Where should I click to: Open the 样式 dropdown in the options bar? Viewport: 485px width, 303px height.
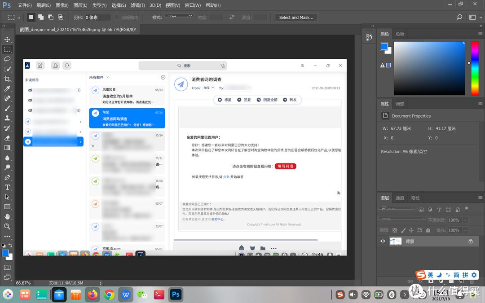178,16
